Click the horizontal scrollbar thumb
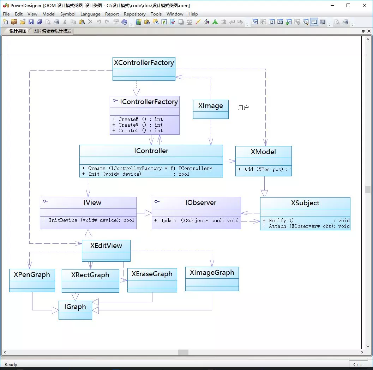 [x=183, y=352]
